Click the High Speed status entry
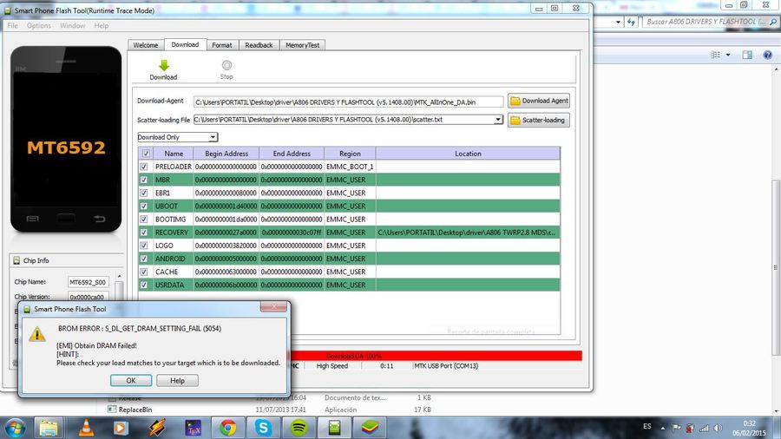The height and width of the screenshot is (439, 781). [331, 366]
